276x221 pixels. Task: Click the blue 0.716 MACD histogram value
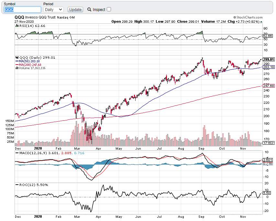[79, 153]
